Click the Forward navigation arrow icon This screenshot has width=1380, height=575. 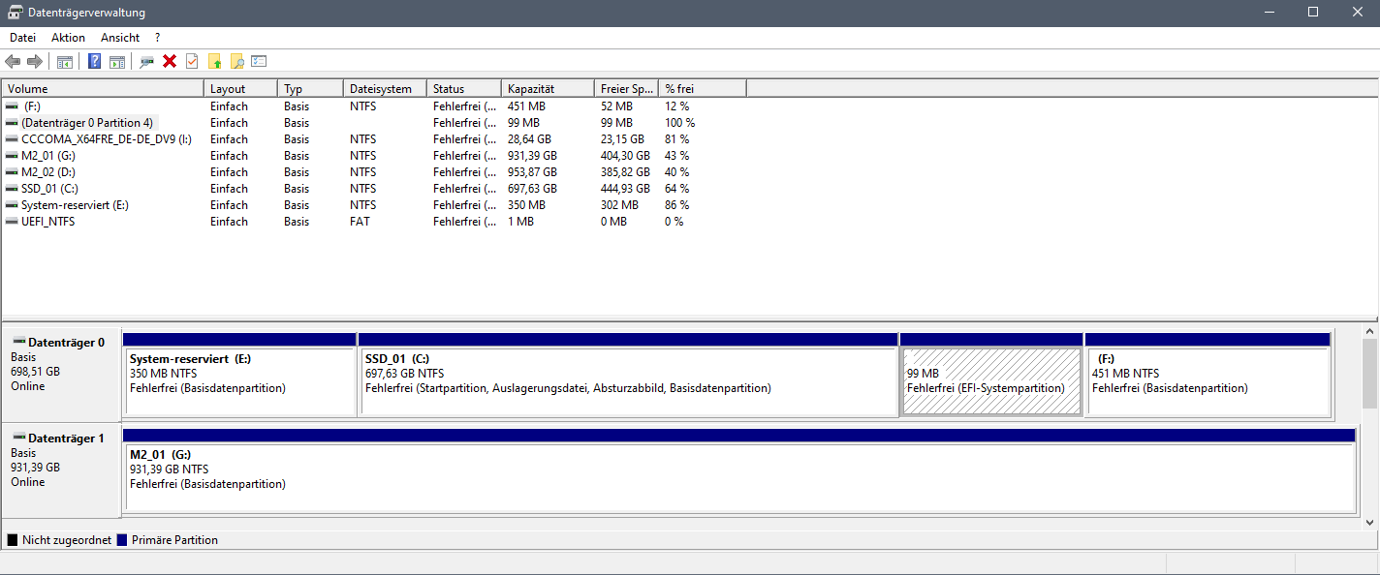36,61
